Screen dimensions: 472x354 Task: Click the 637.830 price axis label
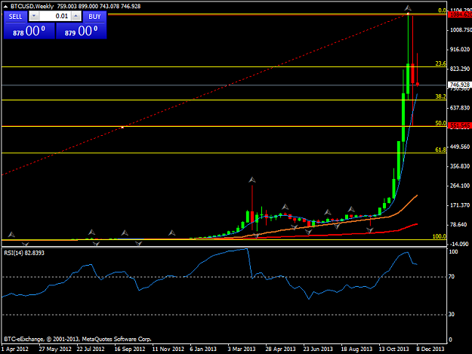(x=460, y=108)
